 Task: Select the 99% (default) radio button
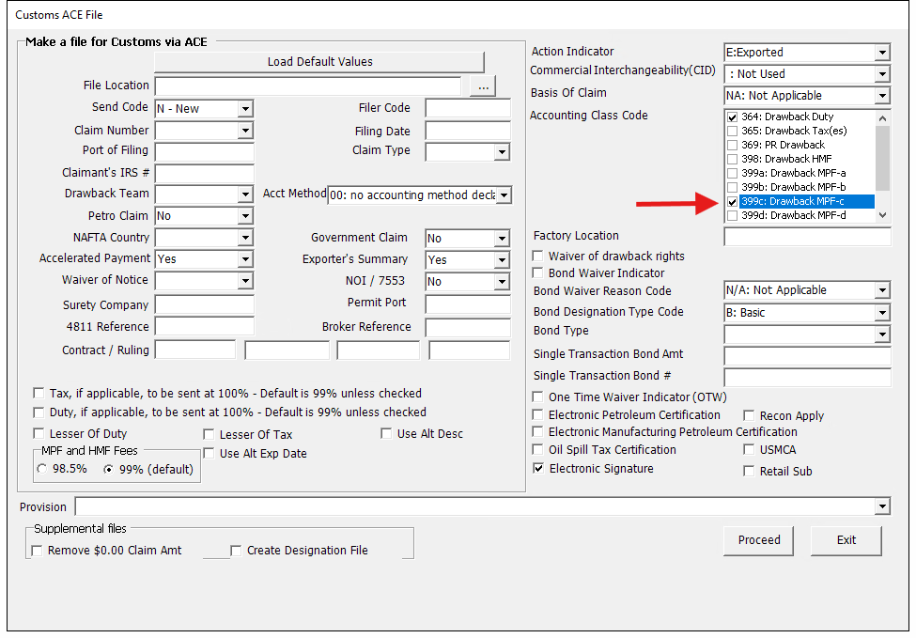[109, 469]
